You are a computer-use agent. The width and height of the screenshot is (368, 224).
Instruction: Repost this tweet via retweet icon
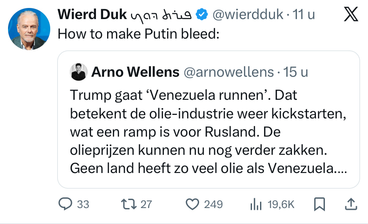[129, 204]
